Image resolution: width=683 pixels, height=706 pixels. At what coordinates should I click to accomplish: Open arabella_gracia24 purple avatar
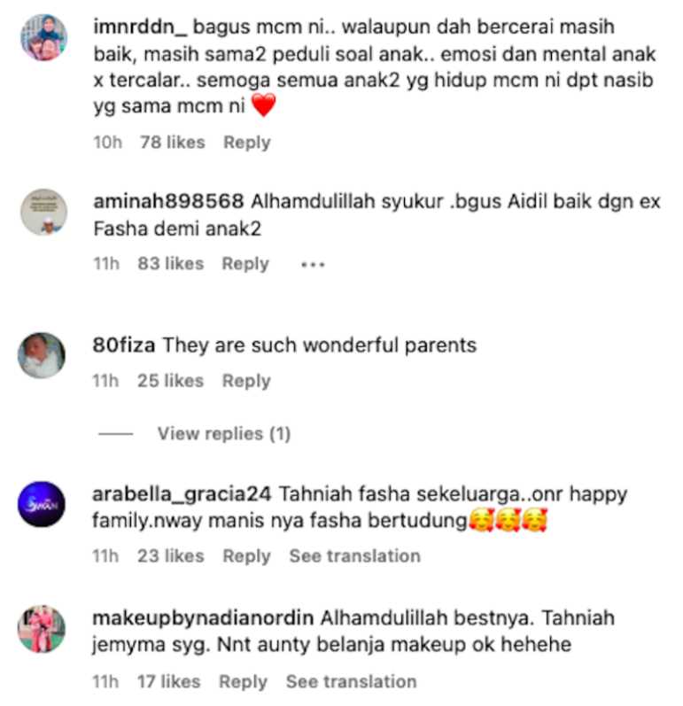pos(42,504)
